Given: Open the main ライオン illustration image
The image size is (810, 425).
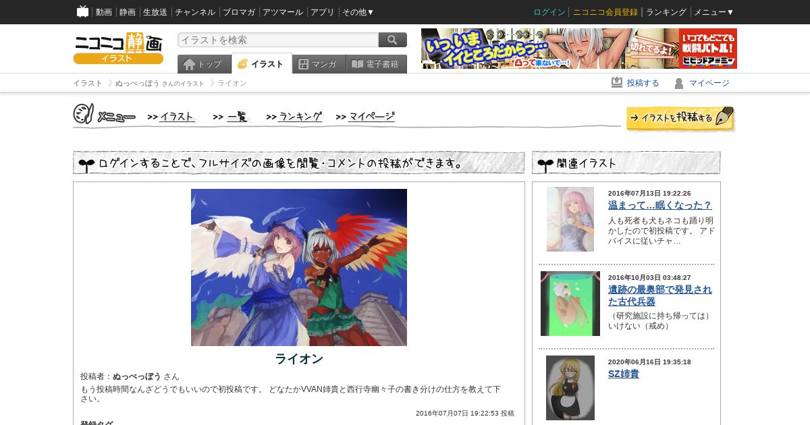Looking at the screenshot, I should click(x=299, y=267).
